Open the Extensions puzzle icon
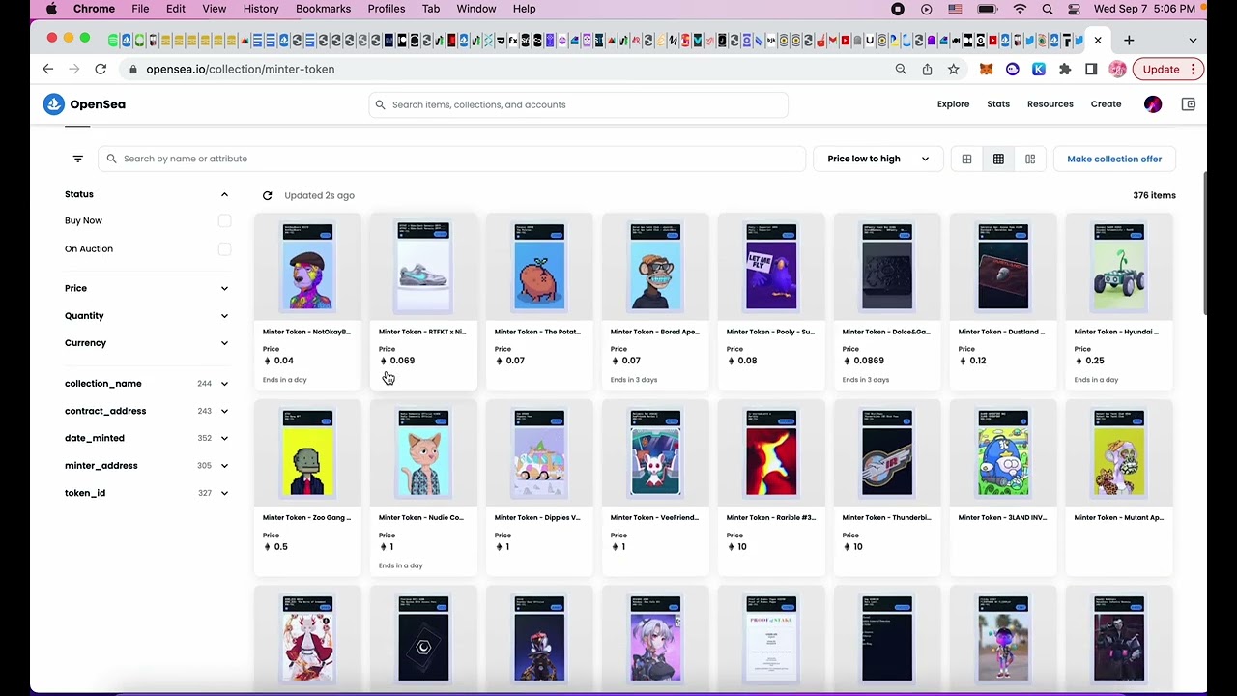Viewport: 1237px width, 696px height. (1065, 69)
